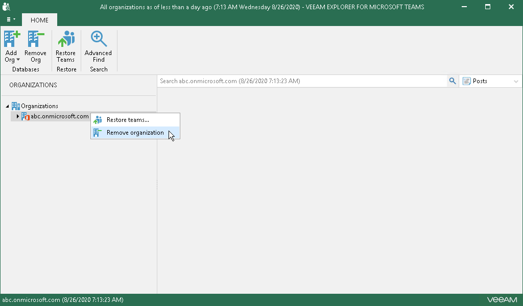Click the Veeam Explorer app icon
The image size is (523, 306).
point(6,7)
